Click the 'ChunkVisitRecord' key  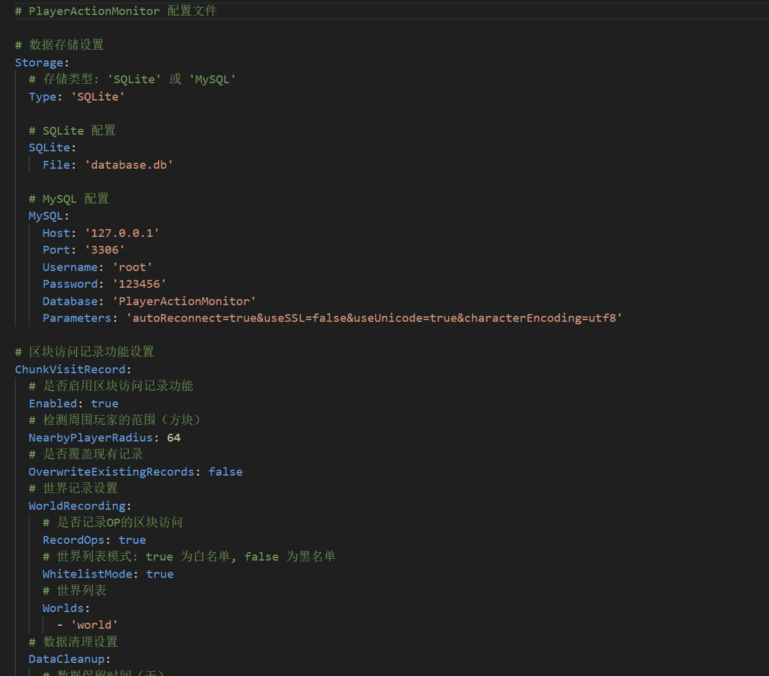(70, 369)
